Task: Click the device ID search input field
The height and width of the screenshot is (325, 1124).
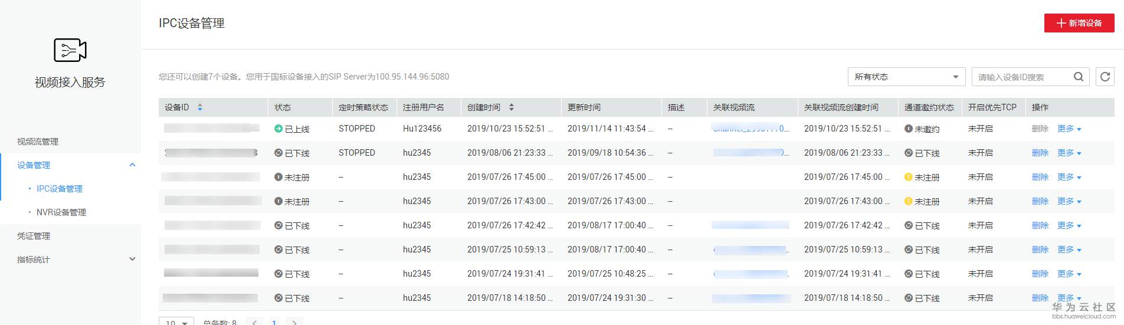Action: (x=1022, y=77)
